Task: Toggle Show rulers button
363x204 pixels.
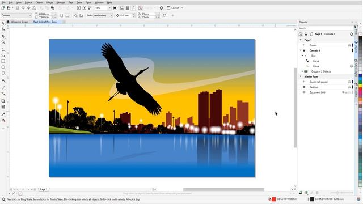Action: 122,8
